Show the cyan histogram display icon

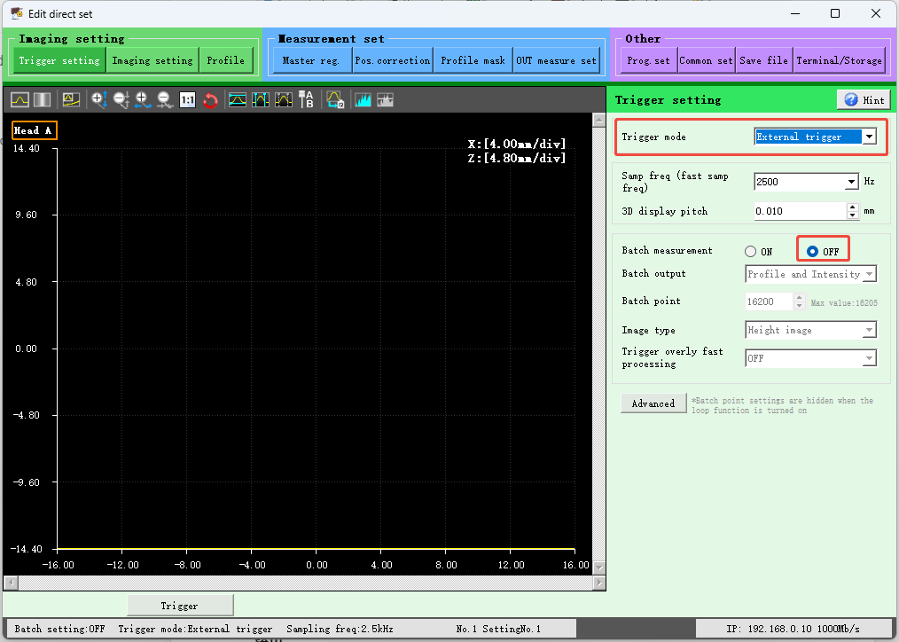[x=363, y=100]
